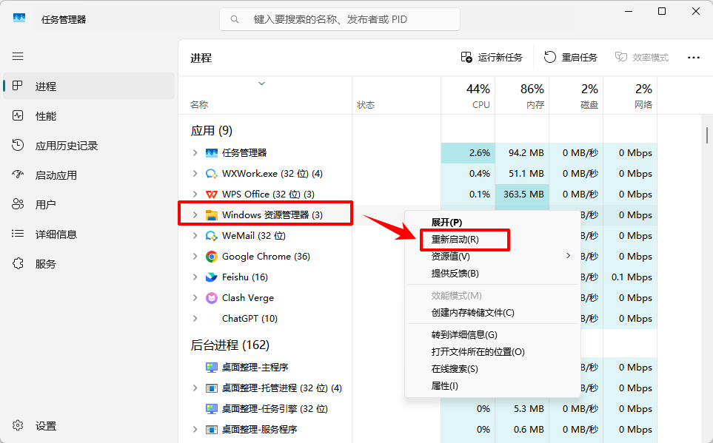Click the 运行新任务 toolbar icon
The image size is (713, 443).
[466, 57]
